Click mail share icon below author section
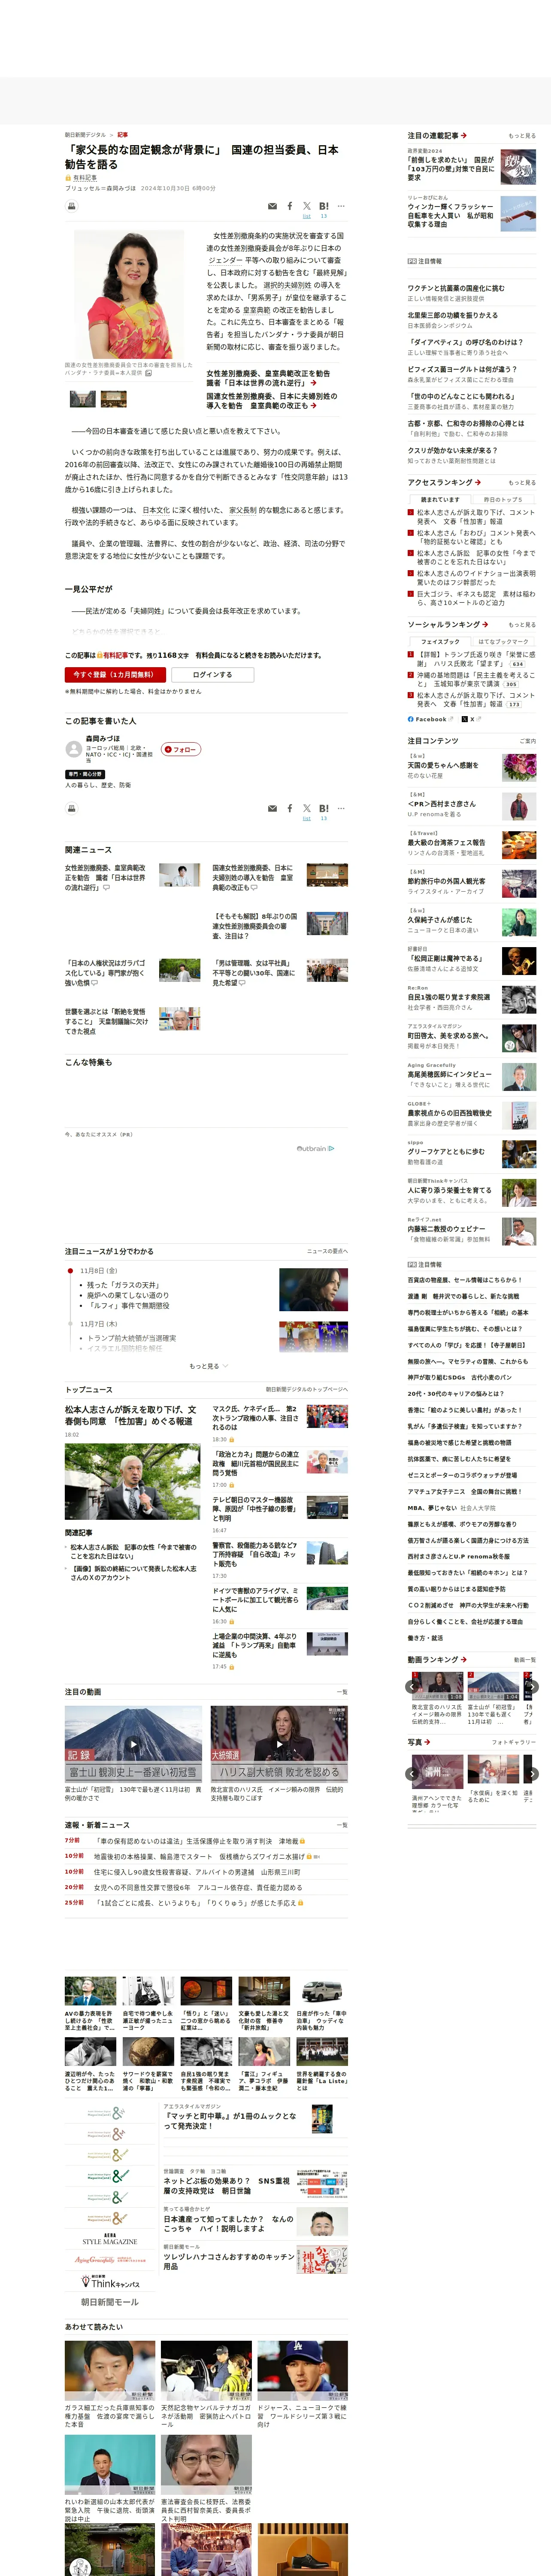This screenshot has width=551, height=2576. point(272,808)
